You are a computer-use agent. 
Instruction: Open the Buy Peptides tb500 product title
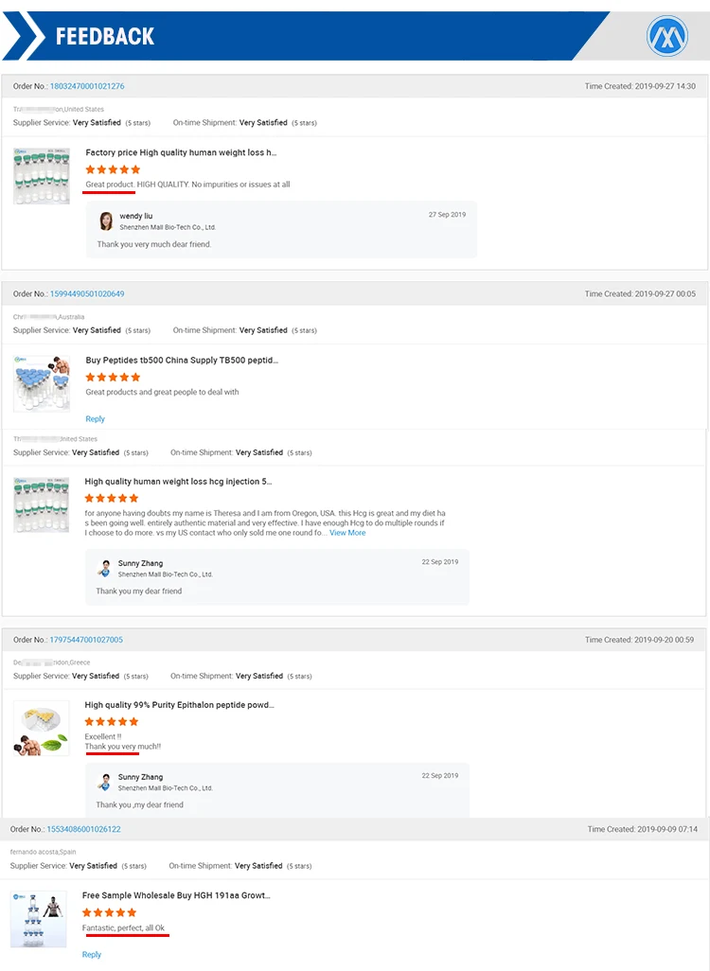[x=182, y=360]
